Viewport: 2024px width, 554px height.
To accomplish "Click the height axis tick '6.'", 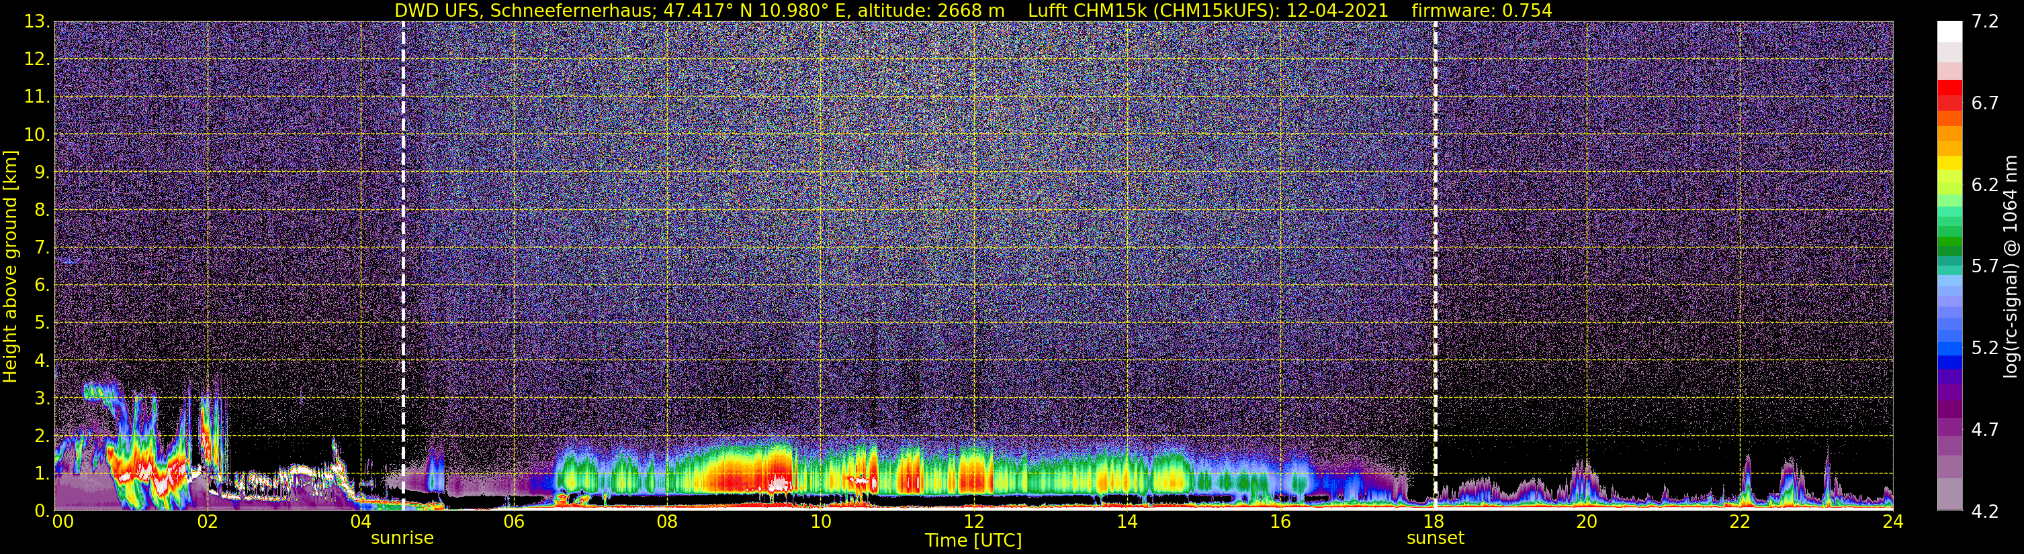I will point(42,286).
